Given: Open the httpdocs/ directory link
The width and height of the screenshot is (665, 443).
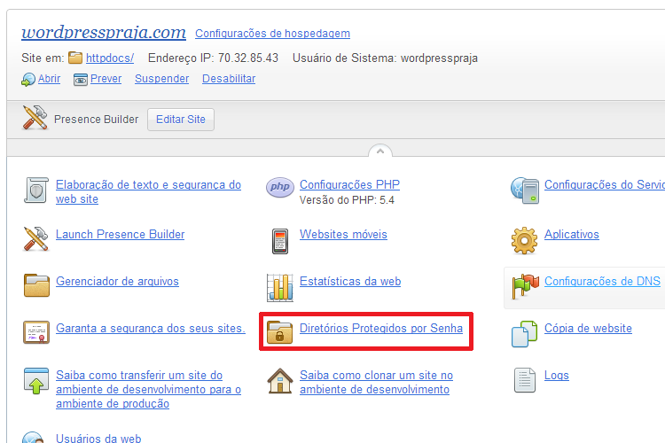Looking at the screenshot, I should coord(110,58).
